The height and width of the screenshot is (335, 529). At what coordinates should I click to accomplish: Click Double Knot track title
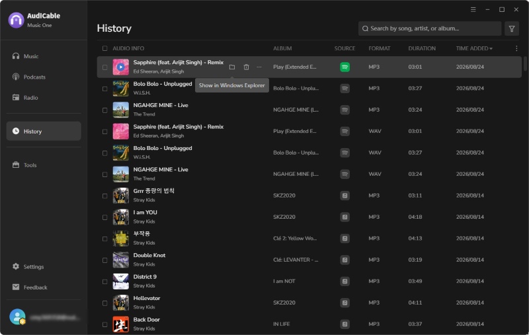pos(149,255)
